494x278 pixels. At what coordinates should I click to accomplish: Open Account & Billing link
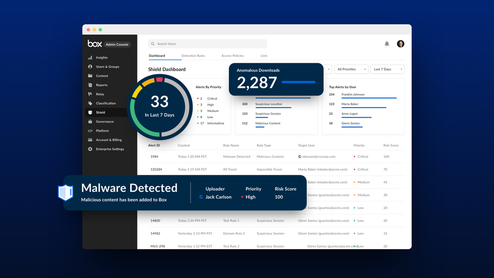tap(109, 140)
